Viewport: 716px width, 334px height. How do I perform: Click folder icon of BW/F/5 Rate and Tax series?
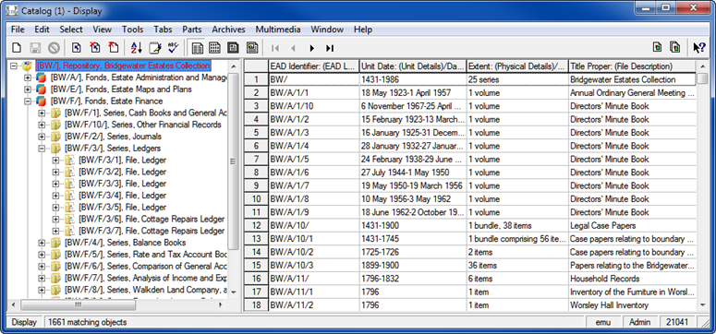click(x=55, y=255)
